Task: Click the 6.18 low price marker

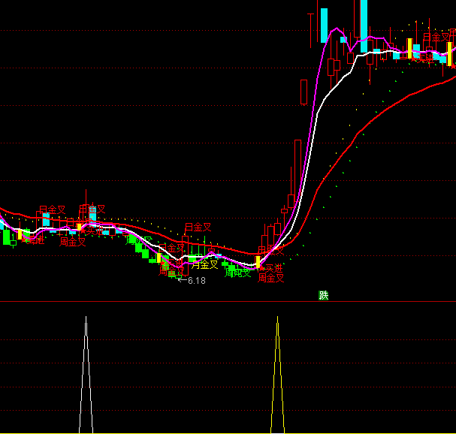Action: (x=195, y=280)
